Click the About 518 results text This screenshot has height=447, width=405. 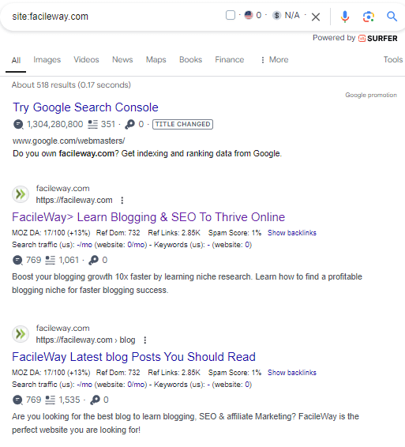point(71,85)
